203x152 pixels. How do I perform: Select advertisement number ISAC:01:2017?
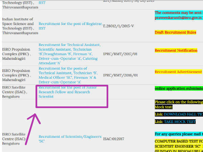click(x=114, y=139)
